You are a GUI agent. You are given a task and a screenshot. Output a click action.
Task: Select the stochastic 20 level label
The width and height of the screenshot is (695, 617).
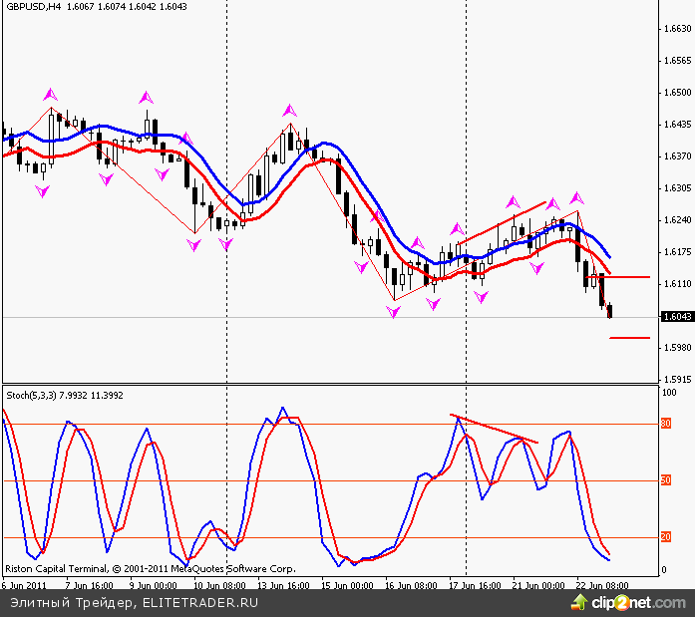coord(665,538)
